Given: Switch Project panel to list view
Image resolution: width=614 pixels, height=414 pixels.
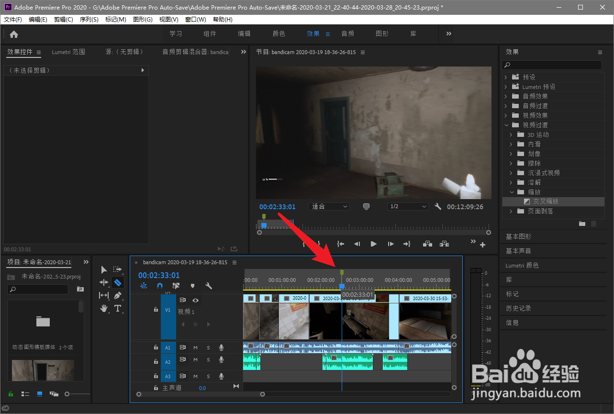Looking at the screenshot, I should pyautogui.click(x=25, y=394).
